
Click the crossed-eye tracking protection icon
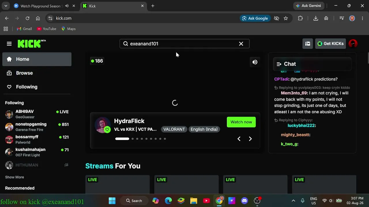tap(276, 18)
